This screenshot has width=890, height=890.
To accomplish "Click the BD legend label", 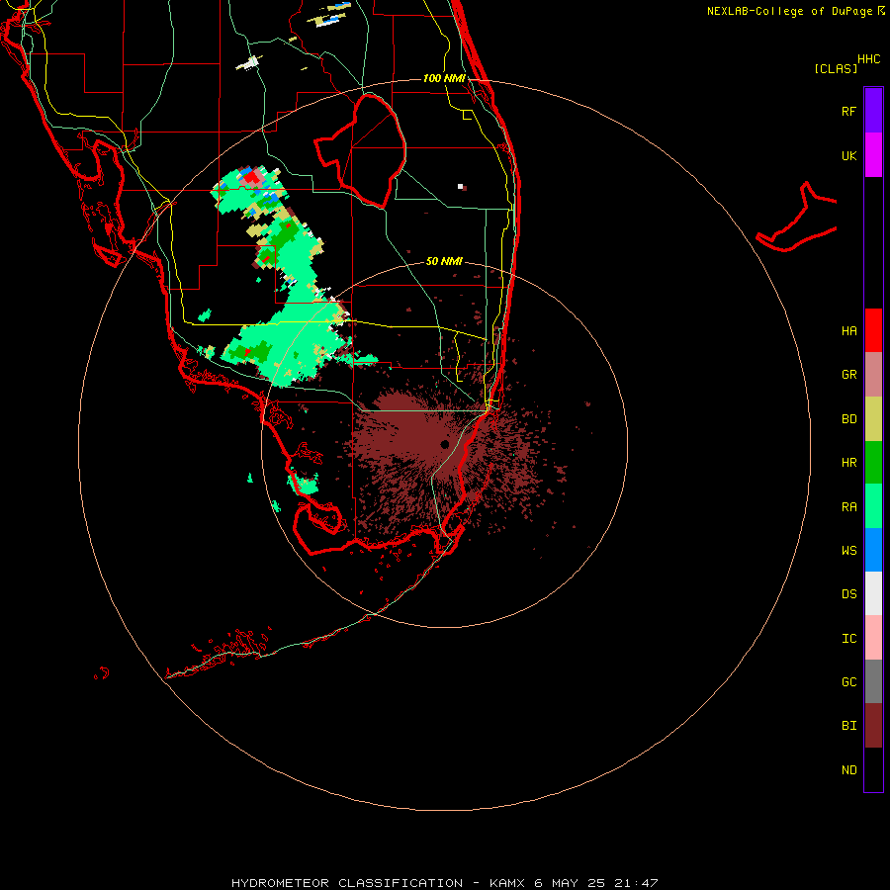I will coord(848,419).
